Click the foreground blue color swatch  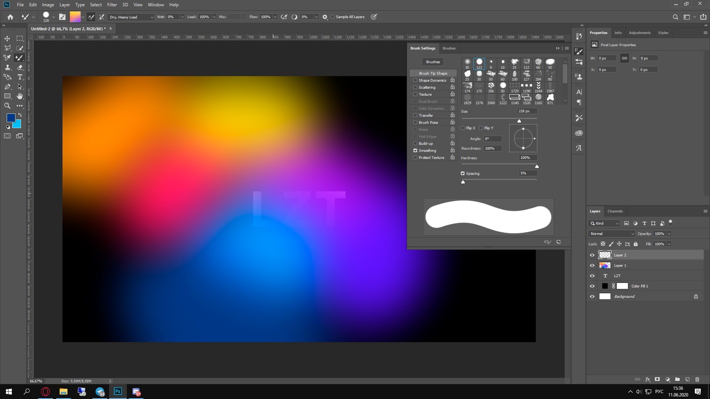tap(10, 117)
